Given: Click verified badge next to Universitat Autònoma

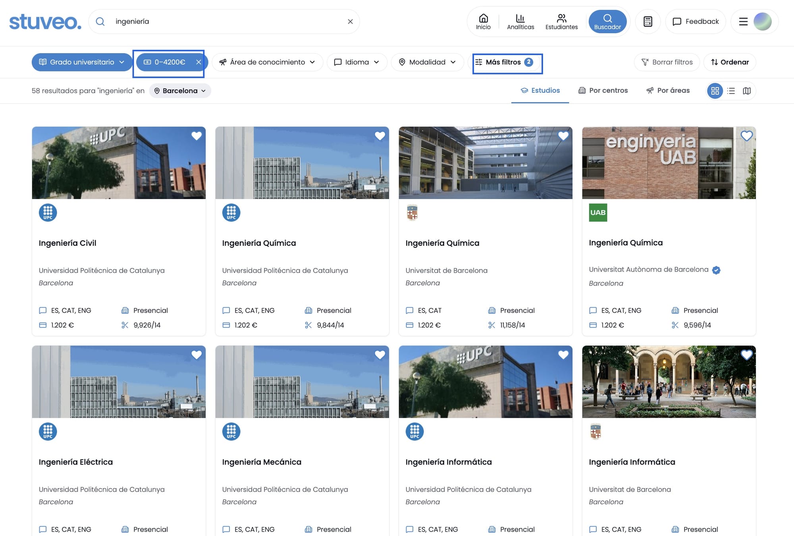Looking at the screenshot, I should (716, 270).
